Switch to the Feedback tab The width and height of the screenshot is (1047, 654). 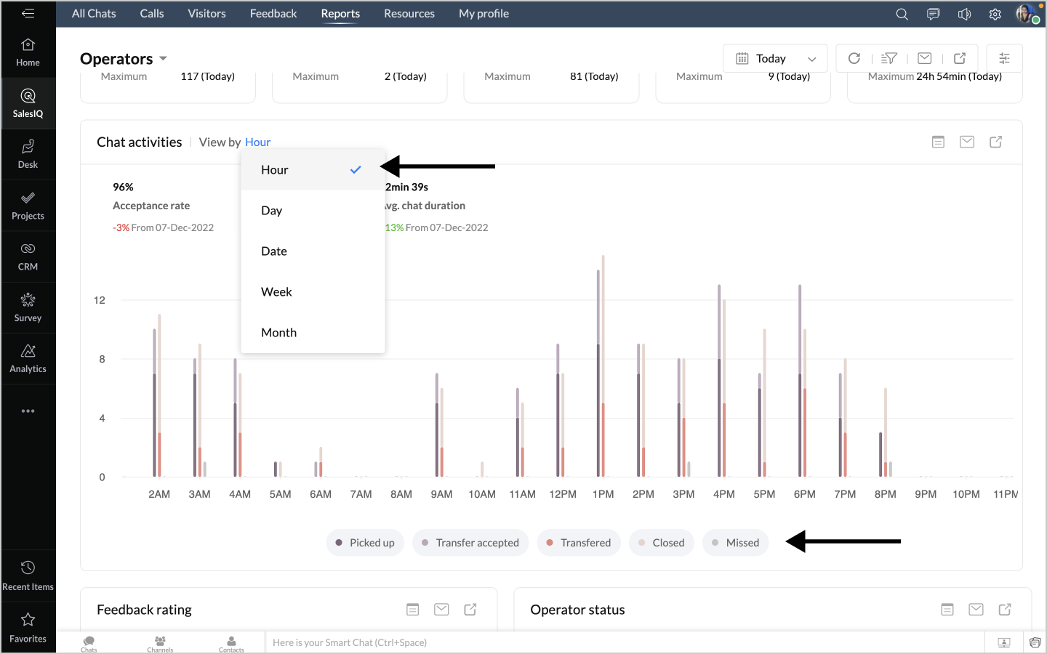(x=273, y=14)
